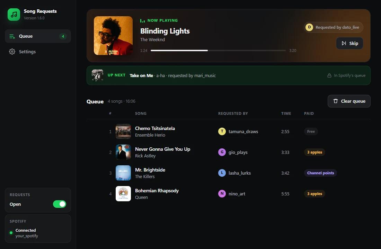Screen dimensions: 381x249
Task: Click the SONG column header
Action: 141,113
